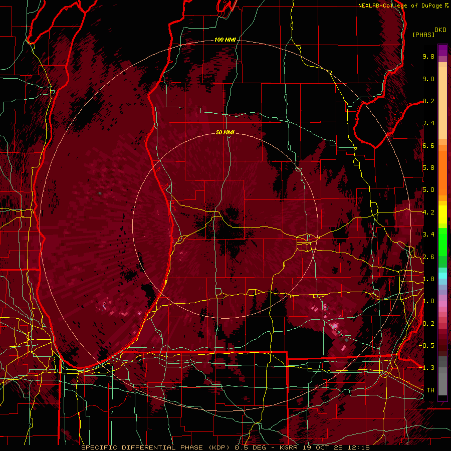Screen dimensions: 451x451
Task: Click the peach segment of the color bar
Action: coord(442,102)
